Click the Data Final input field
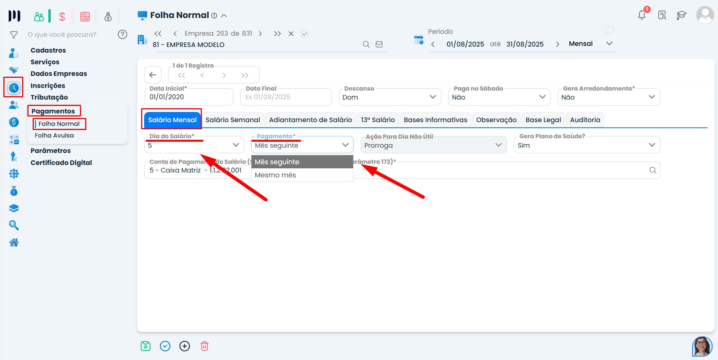 pos(285,97)
